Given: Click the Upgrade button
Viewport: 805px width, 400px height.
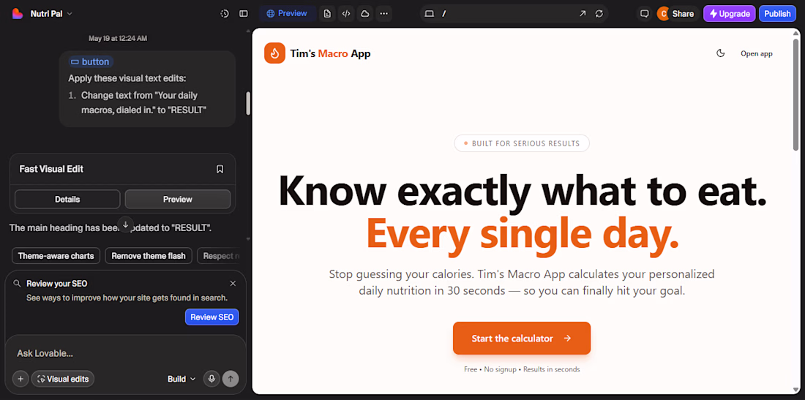Looking at the screenshot, I should [729, 14].
